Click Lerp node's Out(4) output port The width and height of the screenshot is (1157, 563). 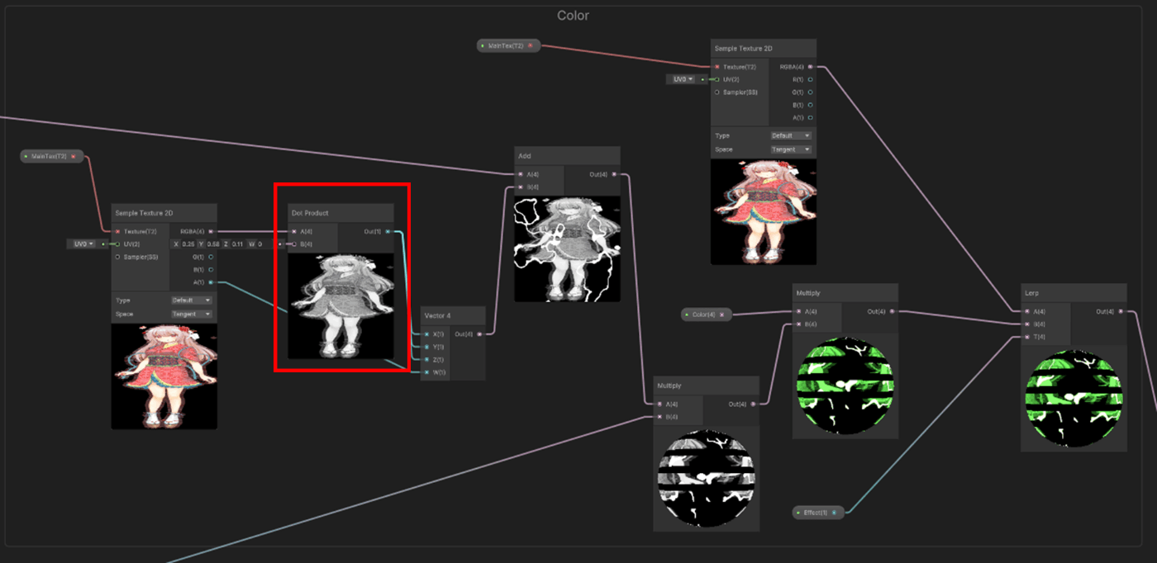(x=1121, y=311)
